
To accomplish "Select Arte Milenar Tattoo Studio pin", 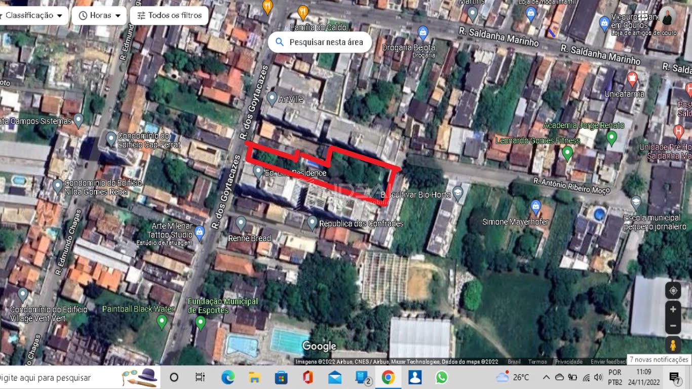I will pos(200,232).
